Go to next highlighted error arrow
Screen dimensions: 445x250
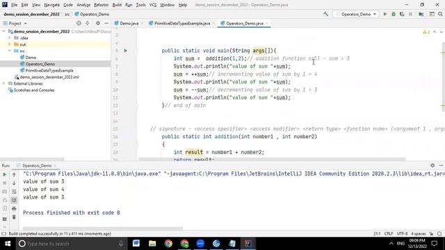click(442, 32)
